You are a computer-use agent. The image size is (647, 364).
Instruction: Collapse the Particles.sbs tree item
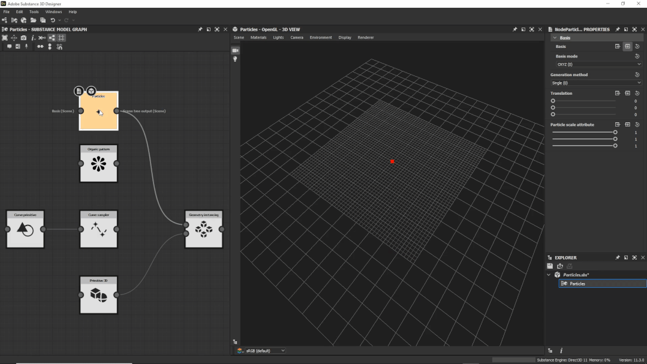pos(549,275)
